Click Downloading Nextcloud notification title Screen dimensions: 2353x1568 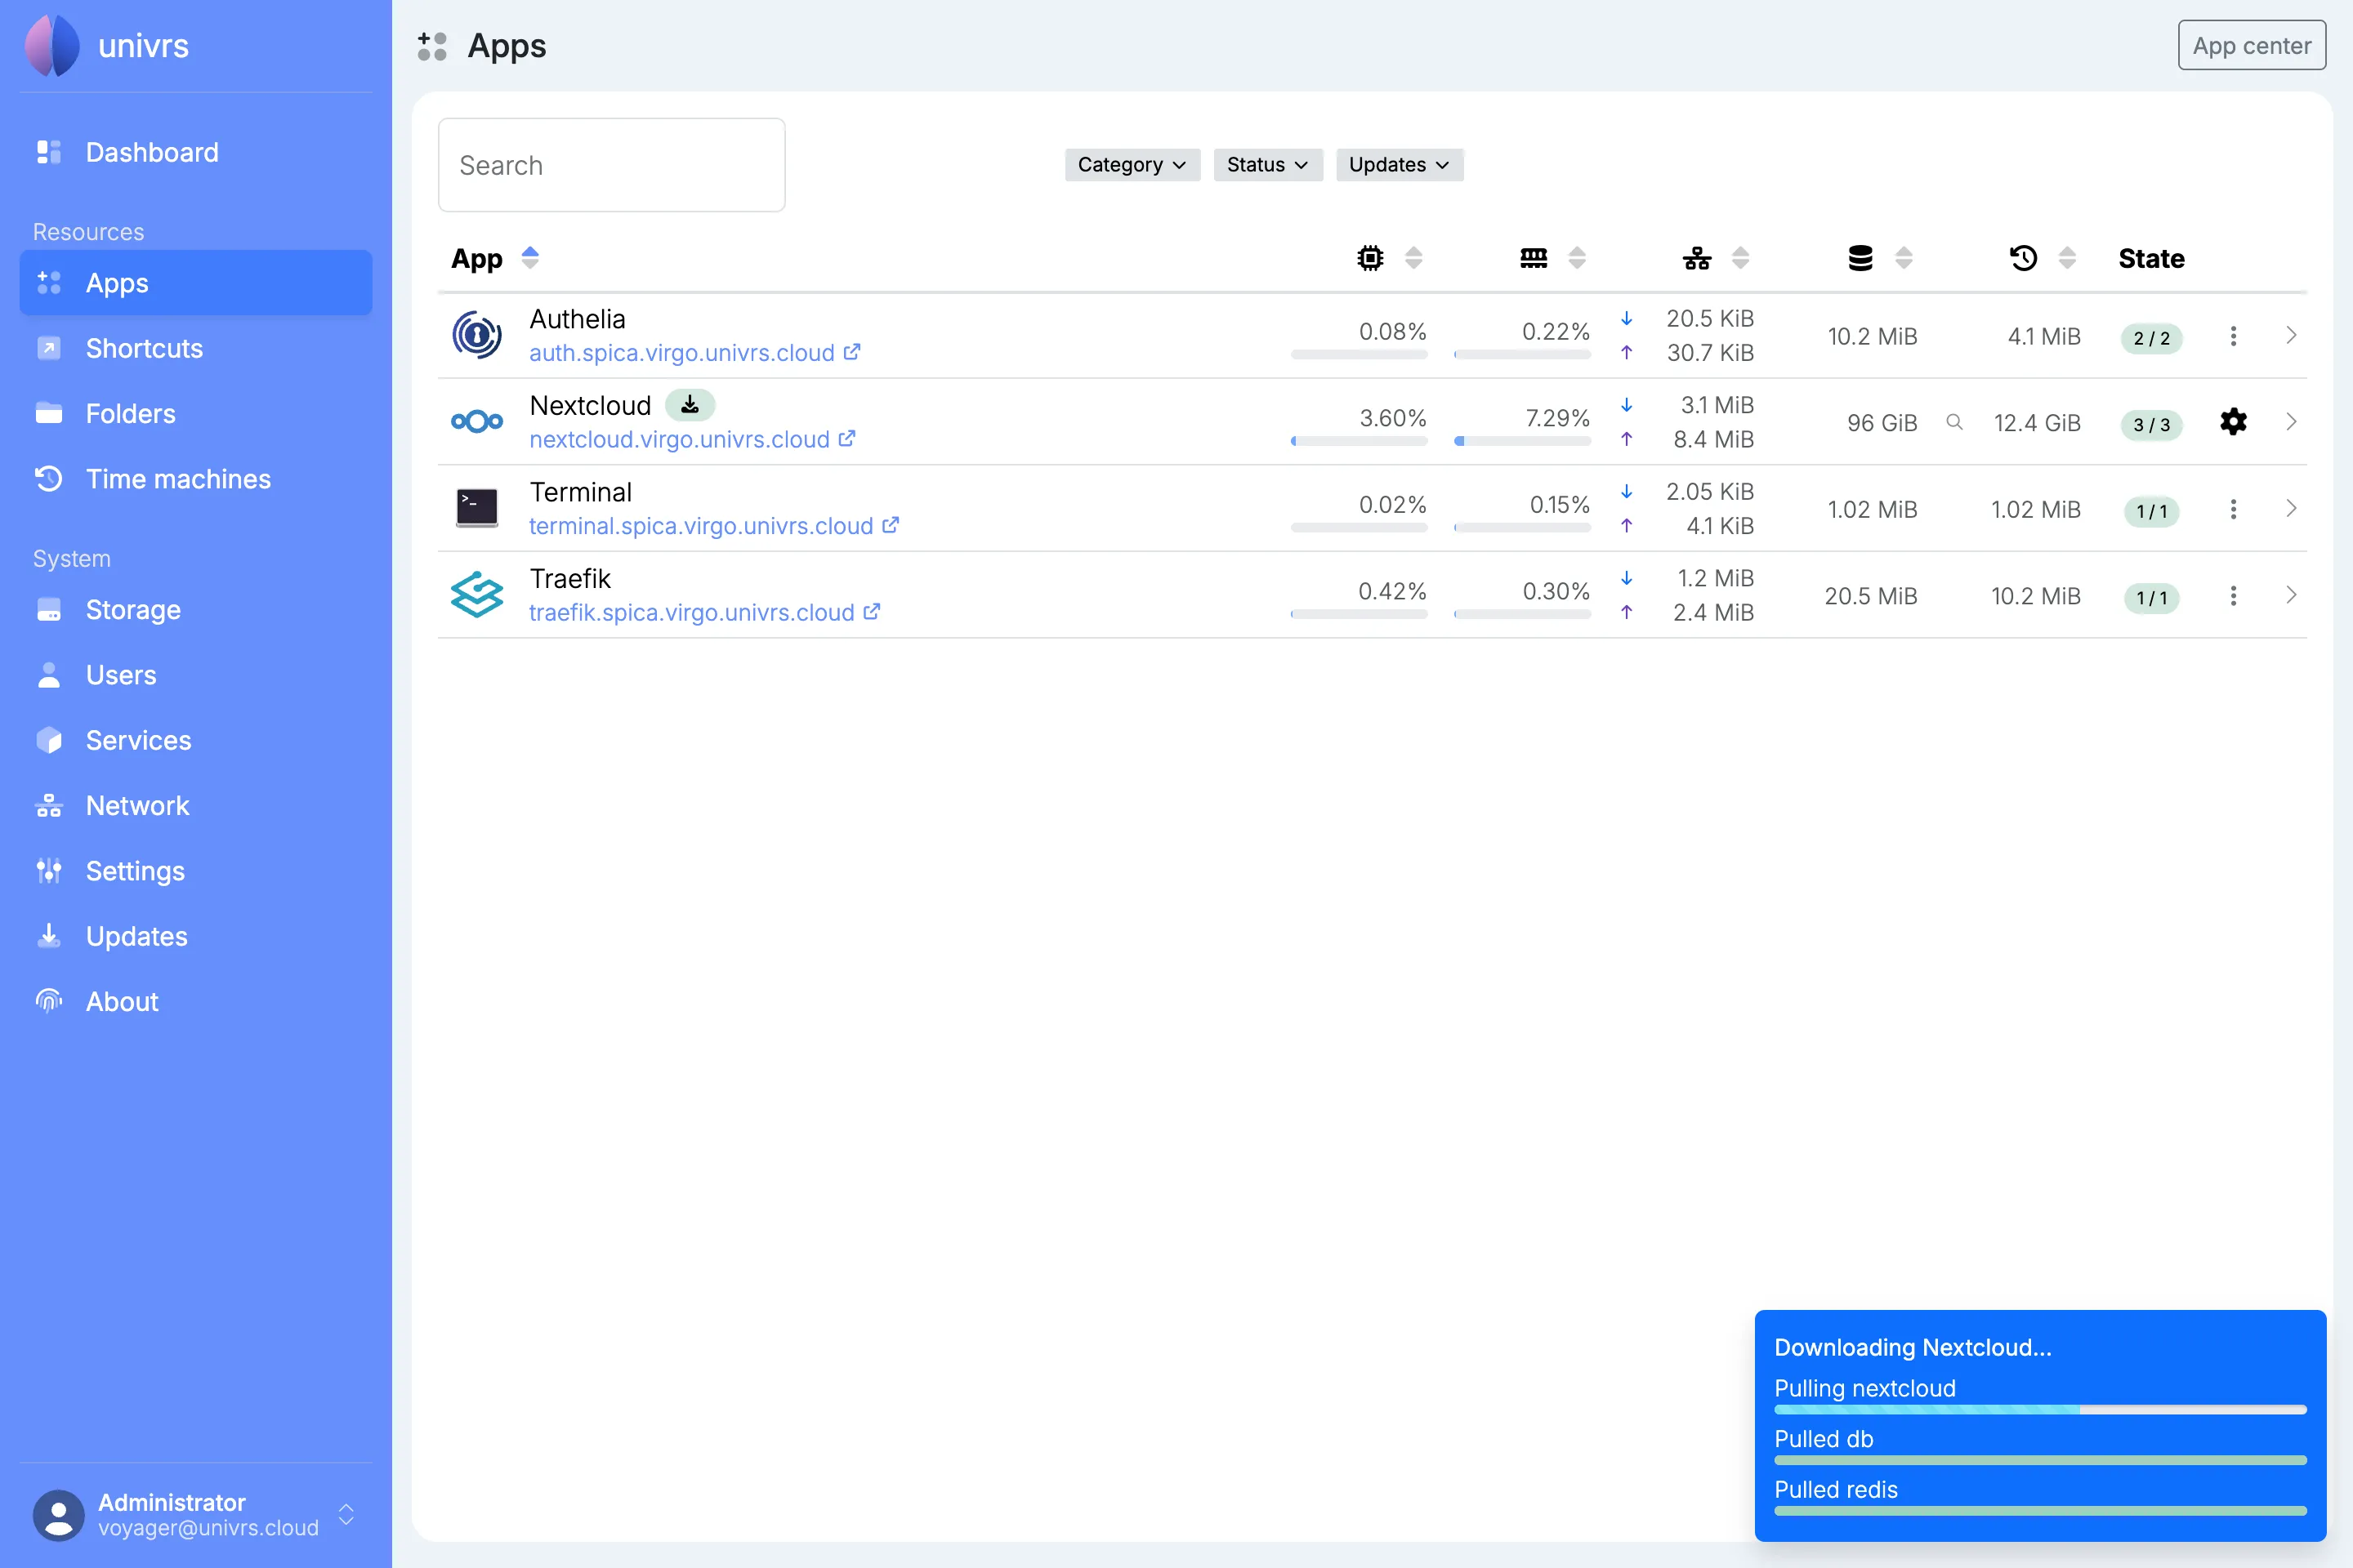click(x=1913, y=1347)
